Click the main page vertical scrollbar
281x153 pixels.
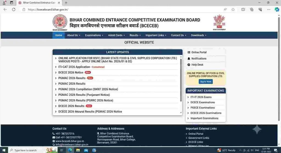[279, 69]
